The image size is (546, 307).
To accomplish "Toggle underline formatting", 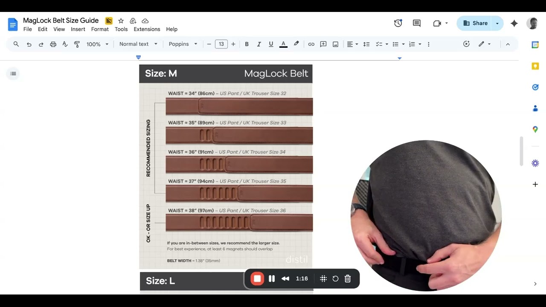I will click(x=271, y=44).
